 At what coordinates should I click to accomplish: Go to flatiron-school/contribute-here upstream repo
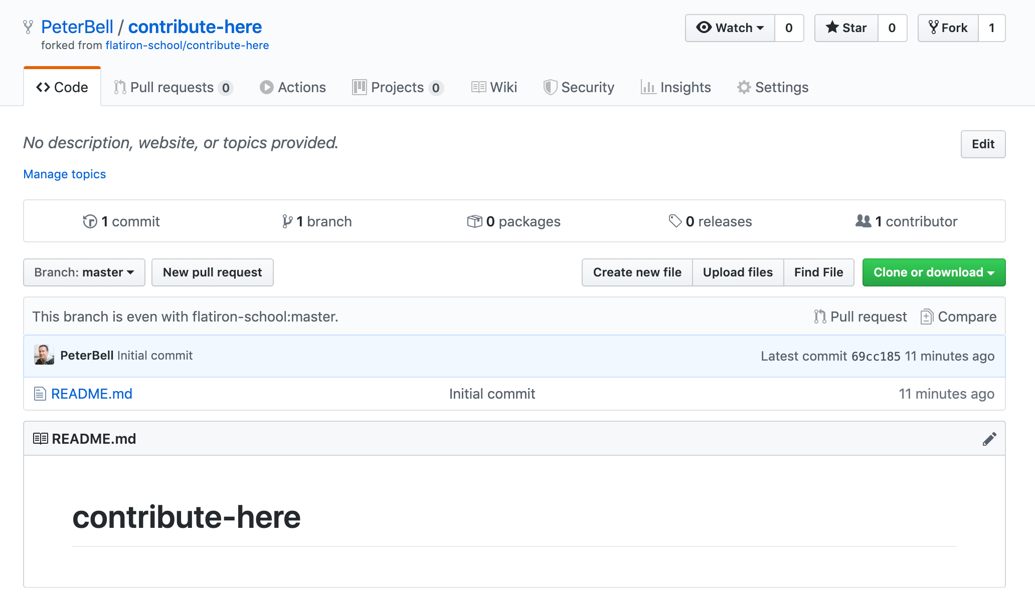click(187, 45)
